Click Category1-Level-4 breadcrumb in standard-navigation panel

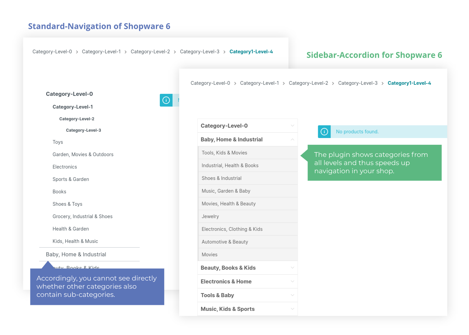click(251, 52)
